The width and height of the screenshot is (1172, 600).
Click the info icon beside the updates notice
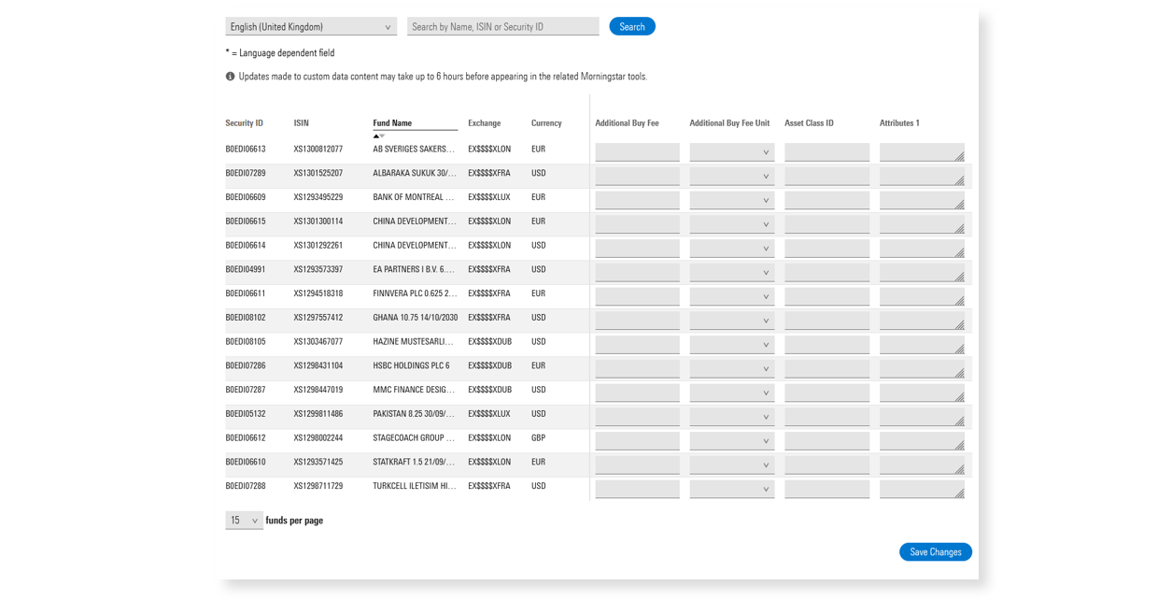[x=230, y=77]
